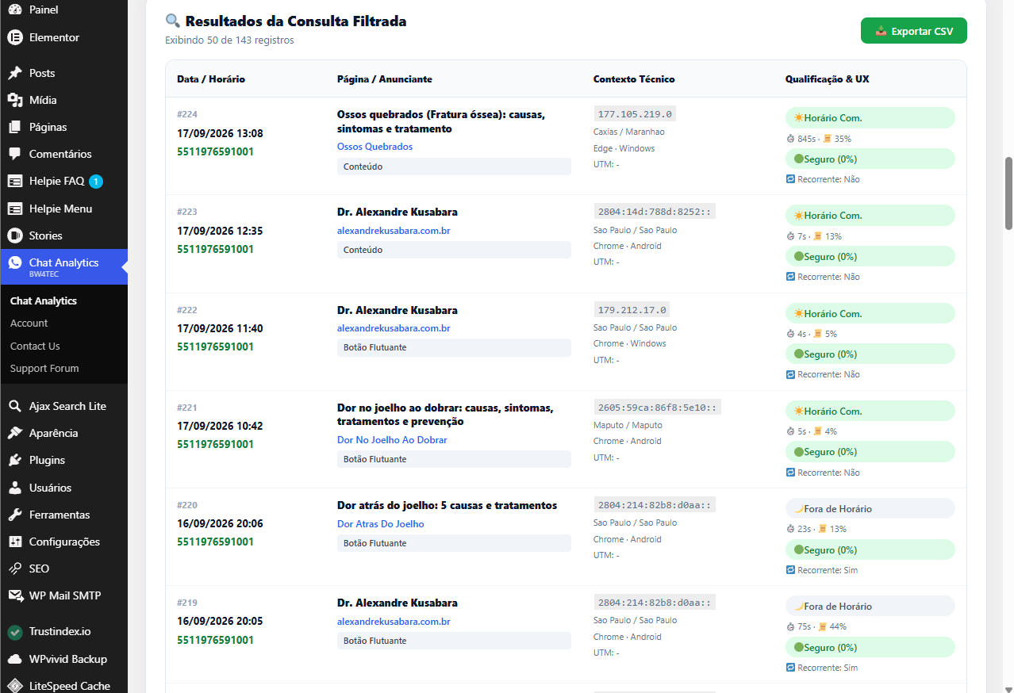Click the Data / Horário column header
This screenshot has width=1014, height=693.
coord(211,79)
